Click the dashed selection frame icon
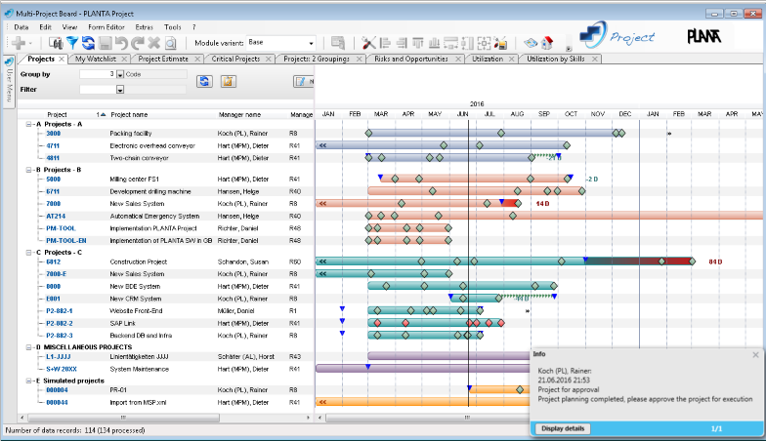This screenshot has height=441, width=766. (x=485, y=43)
